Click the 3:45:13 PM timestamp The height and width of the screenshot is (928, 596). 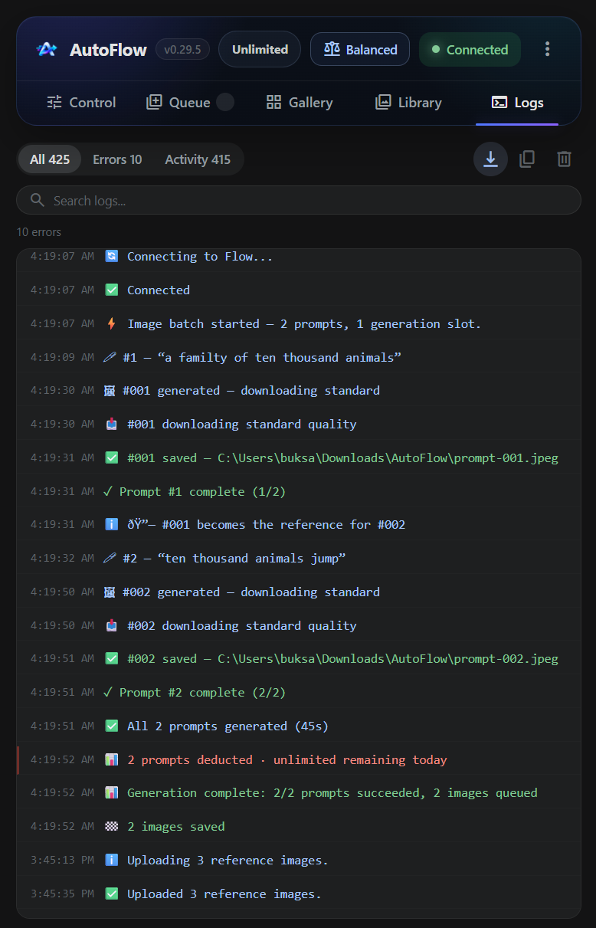62,860
